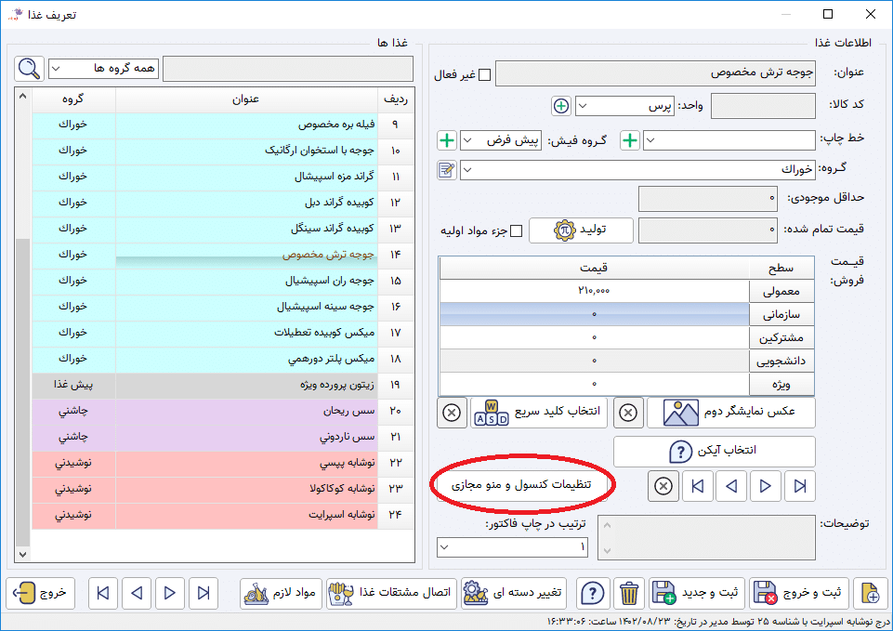Go to previous record in bottom navigator
The image size is (893, 631).
[137, 594]
